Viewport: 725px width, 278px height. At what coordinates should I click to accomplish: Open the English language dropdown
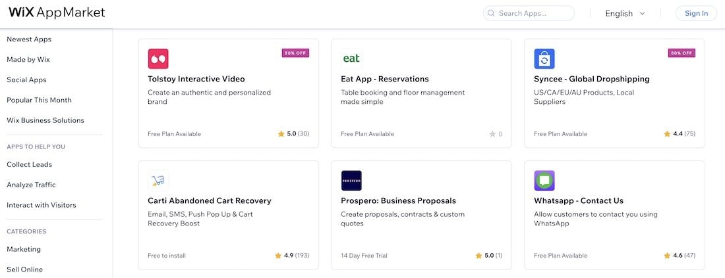pyautogui.click(x=625, y=13)
